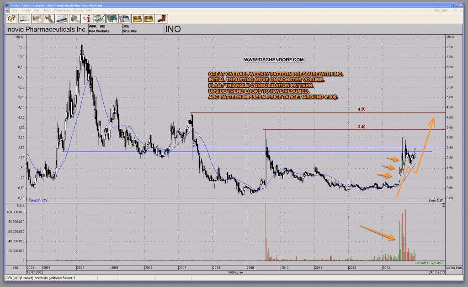Select the chart tool icon
468x287 pixels.
coord(38,18)
